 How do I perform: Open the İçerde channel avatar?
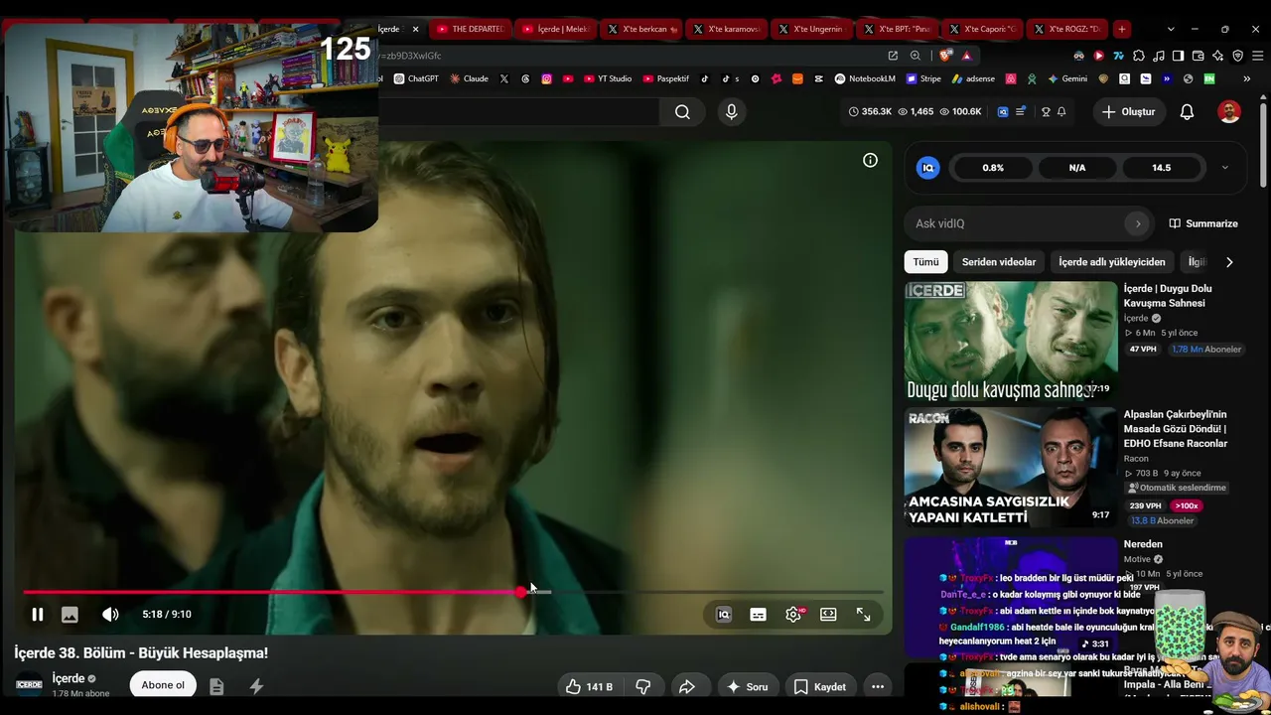click(x=29, y=684)
